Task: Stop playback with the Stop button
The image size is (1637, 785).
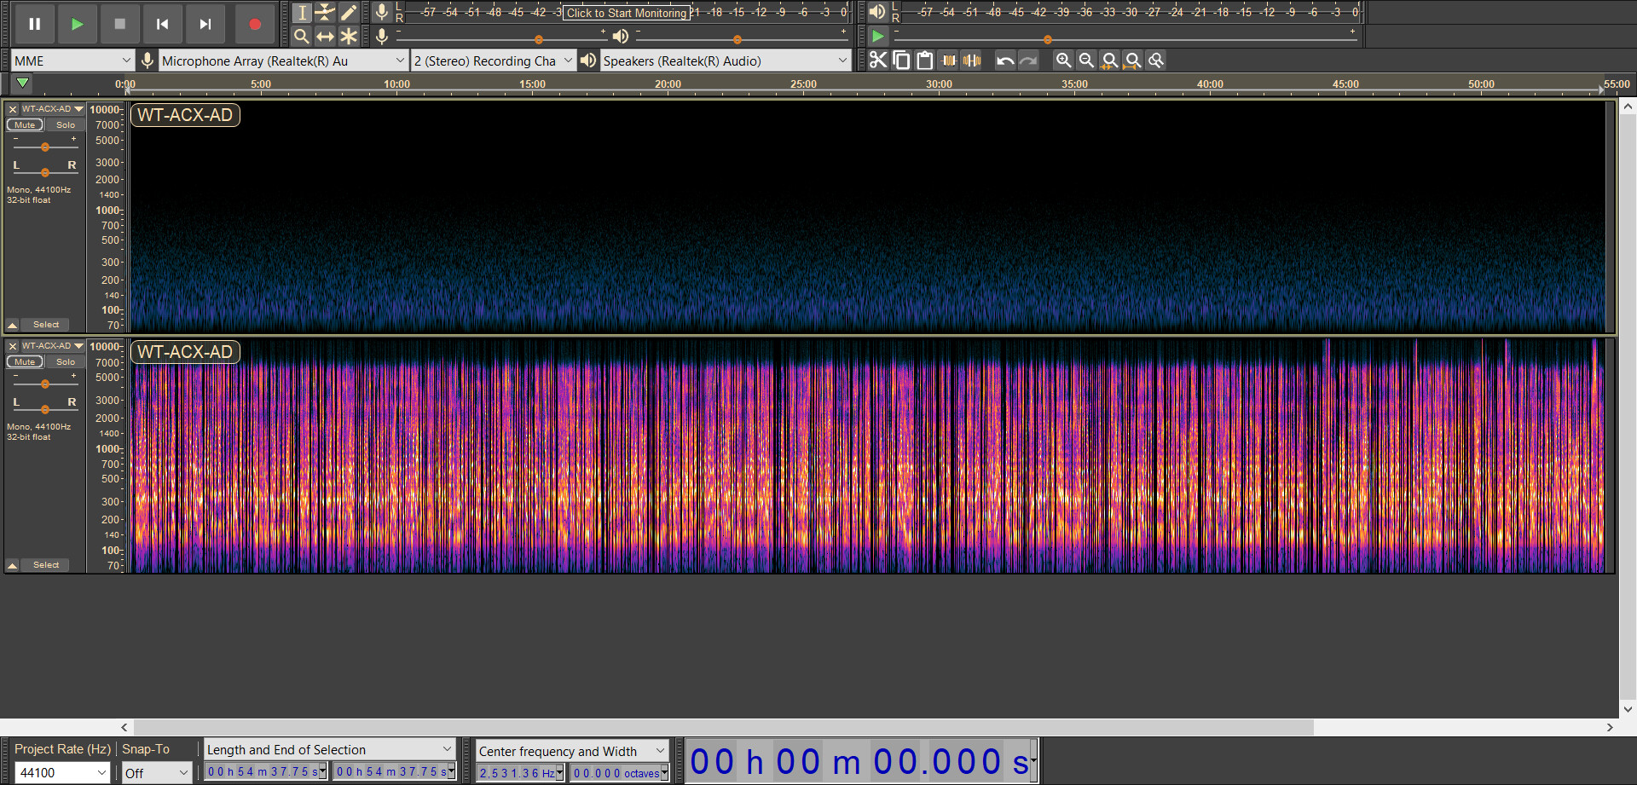Action: 120,24
